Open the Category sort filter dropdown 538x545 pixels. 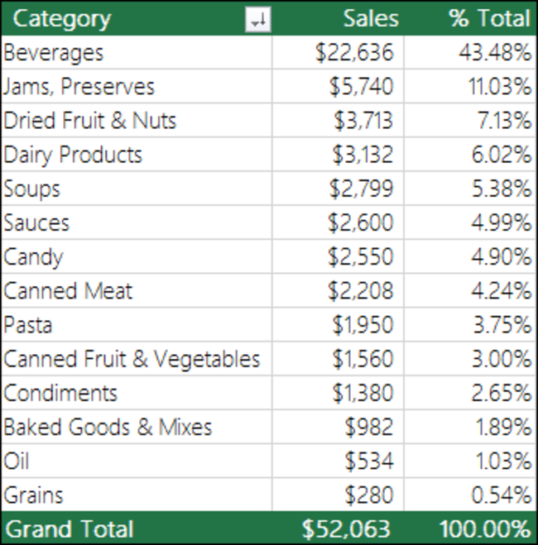pos(258,20)
